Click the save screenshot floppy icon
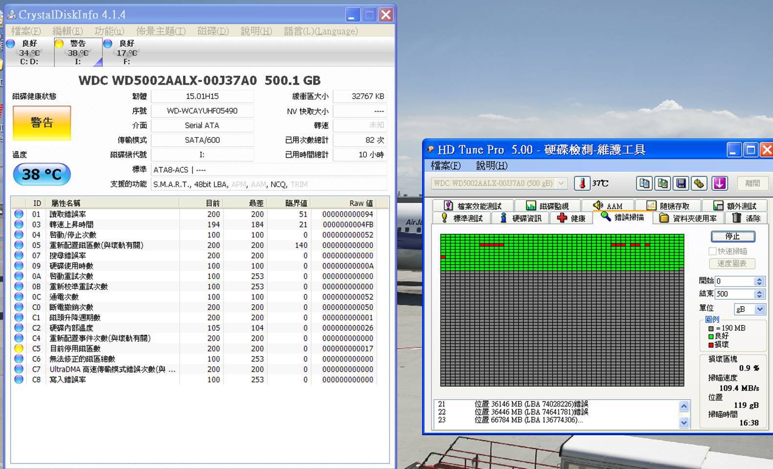The width and height of the screenshot is (773, 469). click(681, 183)
